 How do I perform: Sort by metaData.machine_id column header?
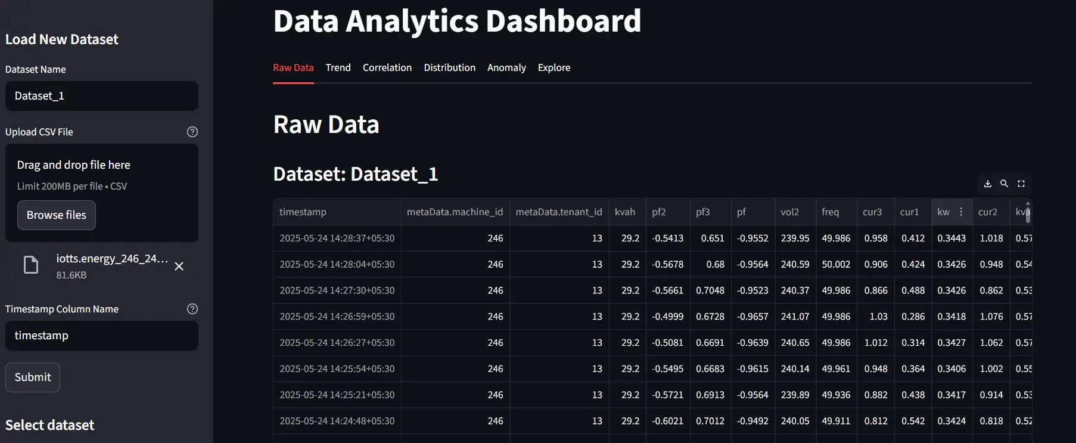coord(455,212)
